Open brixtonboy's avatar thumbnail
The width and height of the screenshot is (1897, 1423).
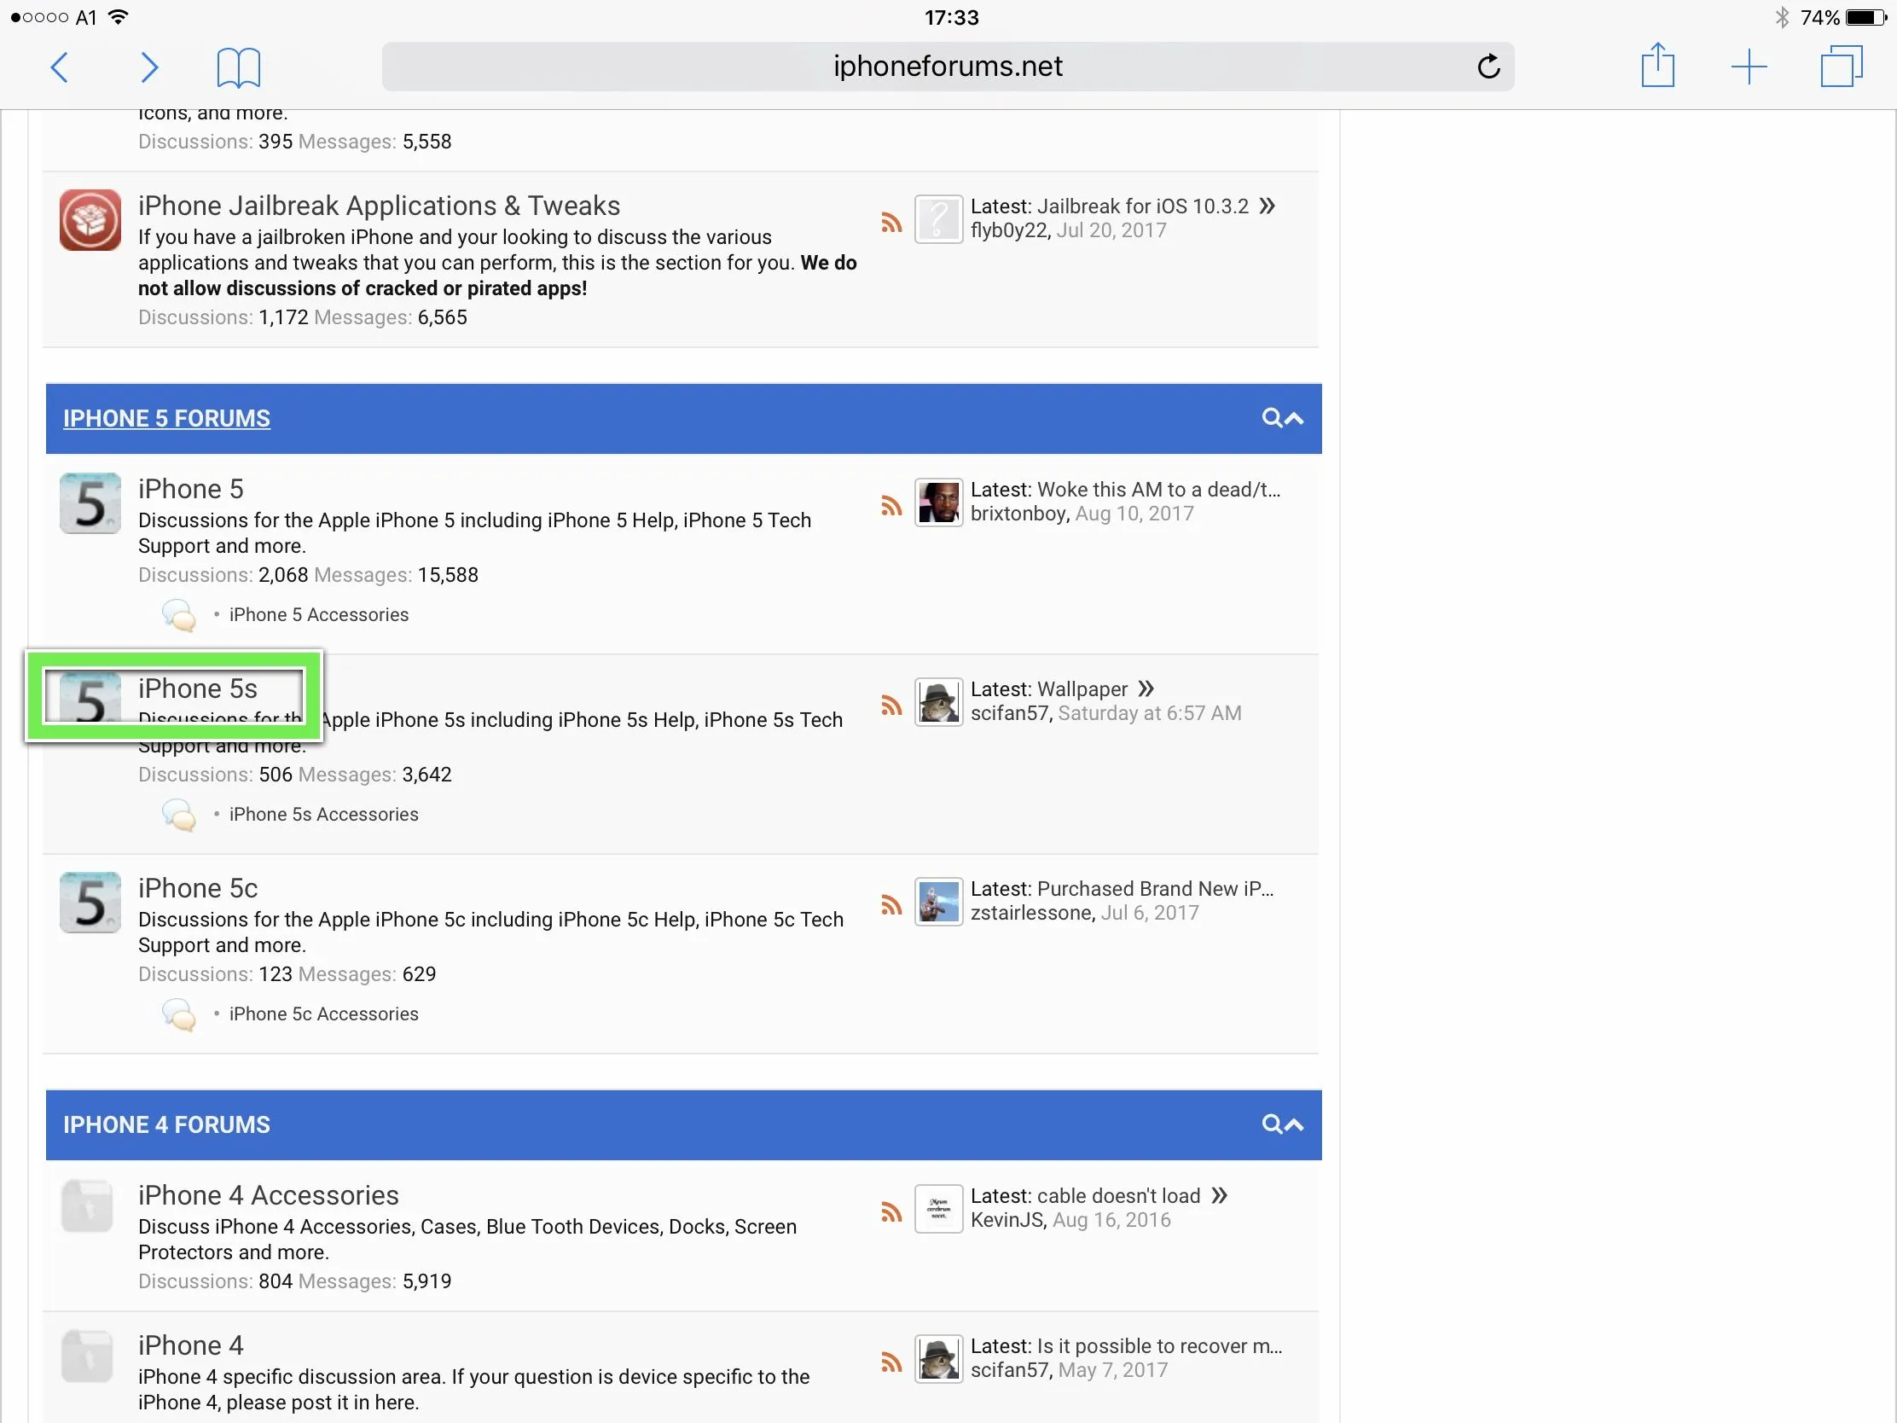938,502
